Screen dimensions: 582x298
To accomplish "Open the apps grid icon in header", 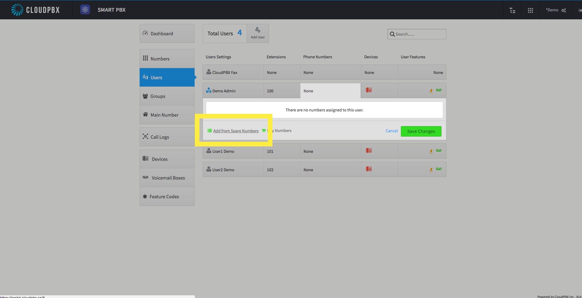I will (530, 10).
